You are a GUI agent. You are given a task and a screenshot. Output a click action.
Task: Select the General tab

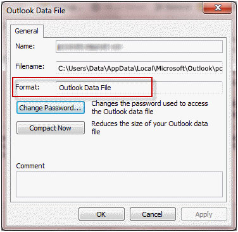coord(27,31)
